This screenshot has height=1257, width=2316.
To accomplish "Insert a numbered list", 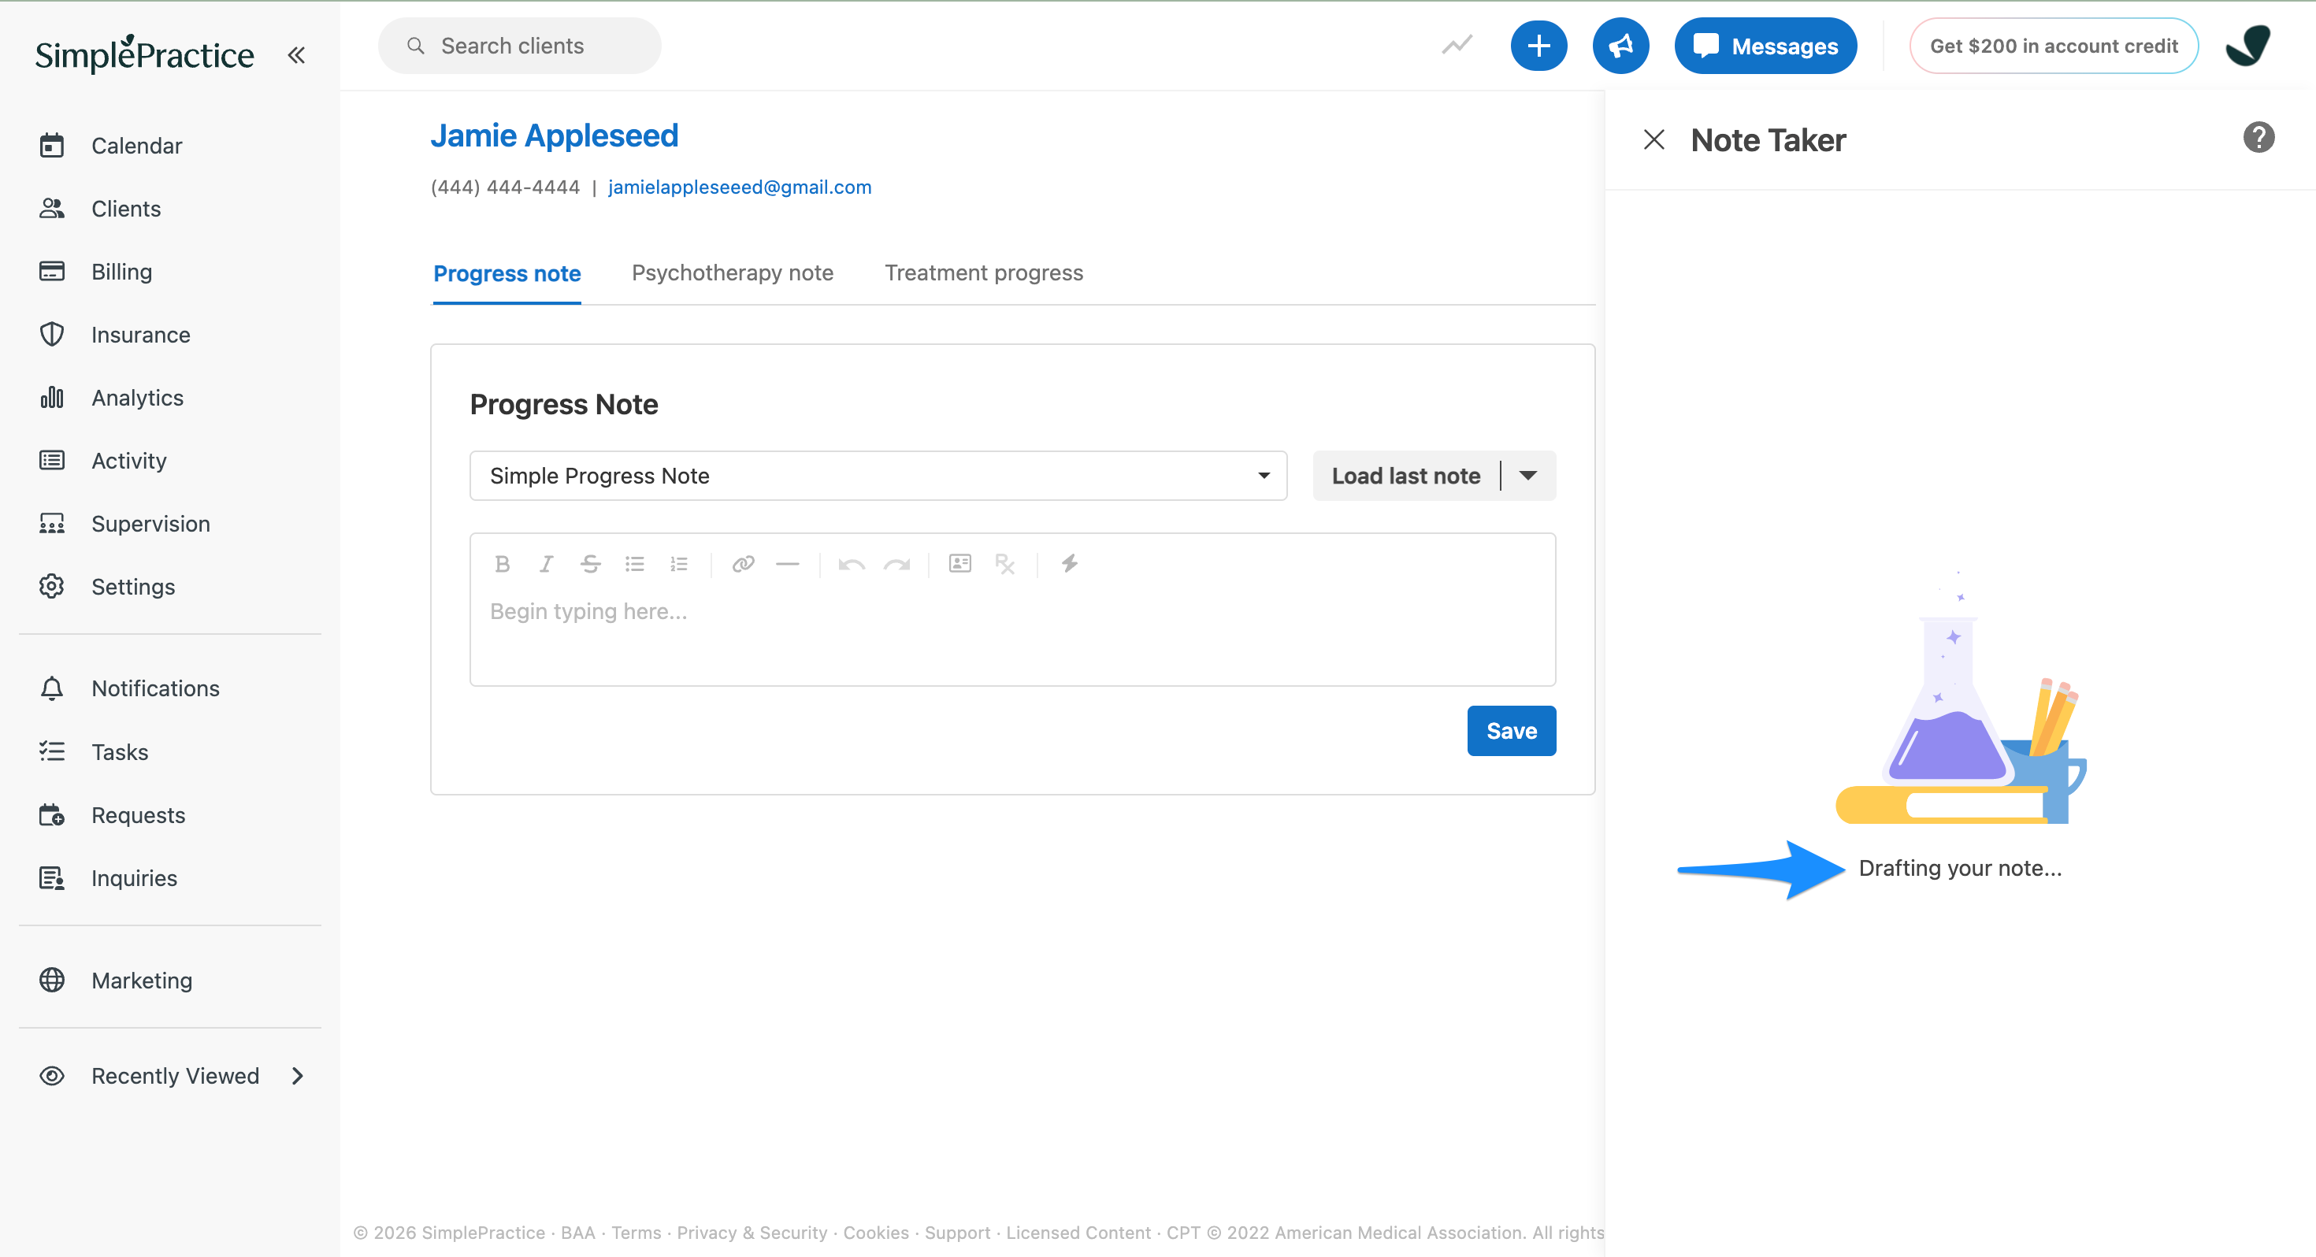I will (x=679, y=564).
